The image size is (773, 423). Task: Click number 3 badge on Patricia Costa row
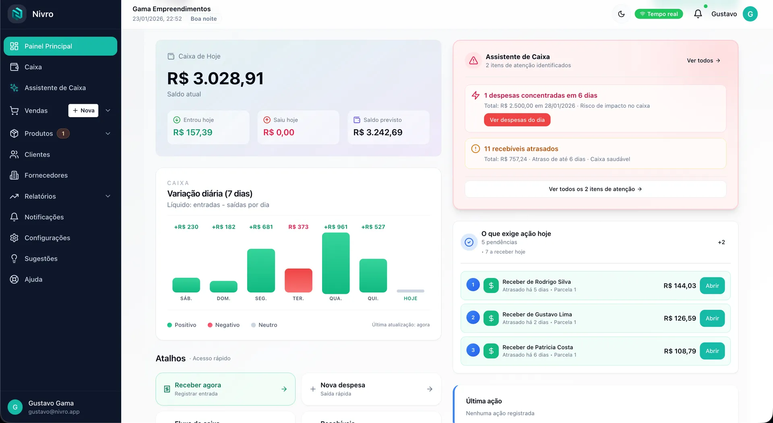473,350
